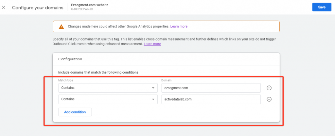Remove the ezsegment.com condition row

[269, 88]
